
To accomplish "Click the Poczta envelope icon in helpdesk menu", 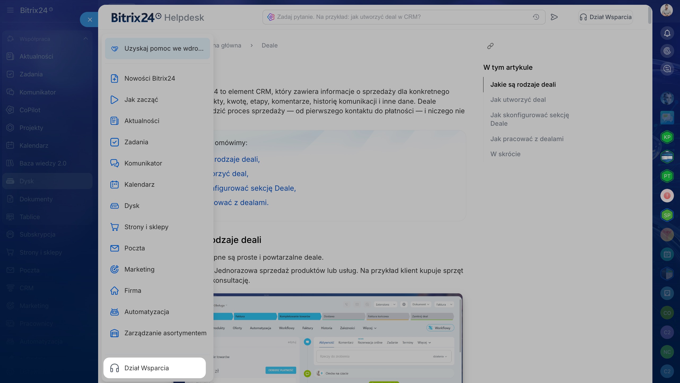I will coord(114,248).
